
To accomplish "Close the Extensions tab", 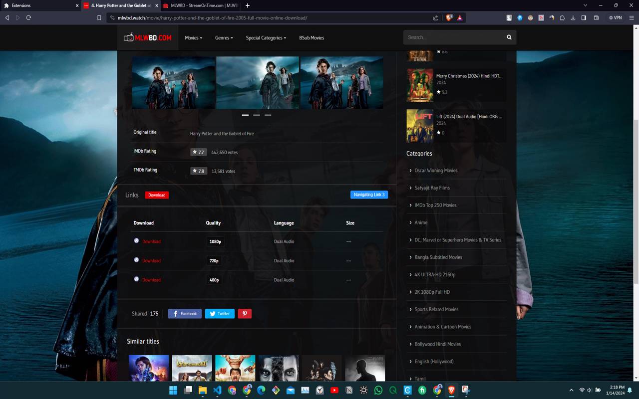I will click(x=77, y=5).
